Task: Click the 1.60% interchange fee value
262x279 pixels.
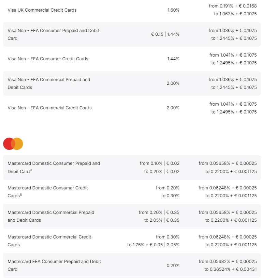Action: click(173, 10)
